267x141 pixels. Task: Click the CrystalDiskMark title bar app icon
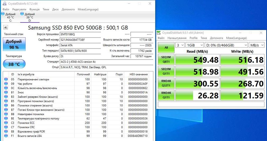tap(159, 33)
